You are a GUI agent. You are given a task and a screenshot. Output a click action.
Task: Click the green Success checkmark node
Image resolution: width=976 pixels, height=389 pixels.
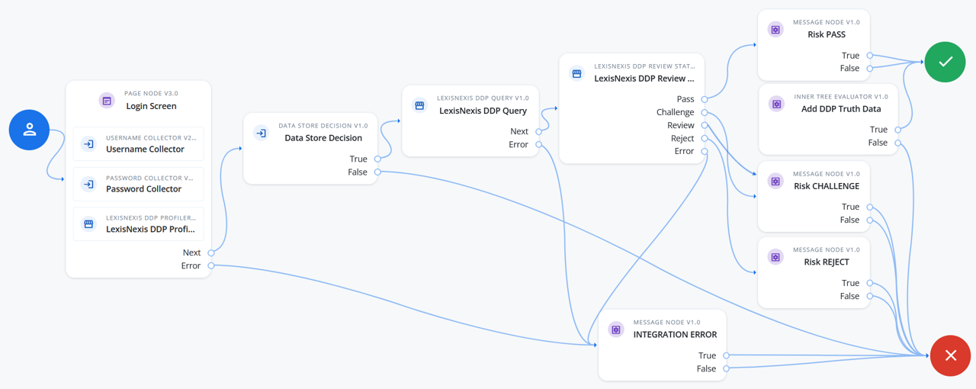point(945,62)
